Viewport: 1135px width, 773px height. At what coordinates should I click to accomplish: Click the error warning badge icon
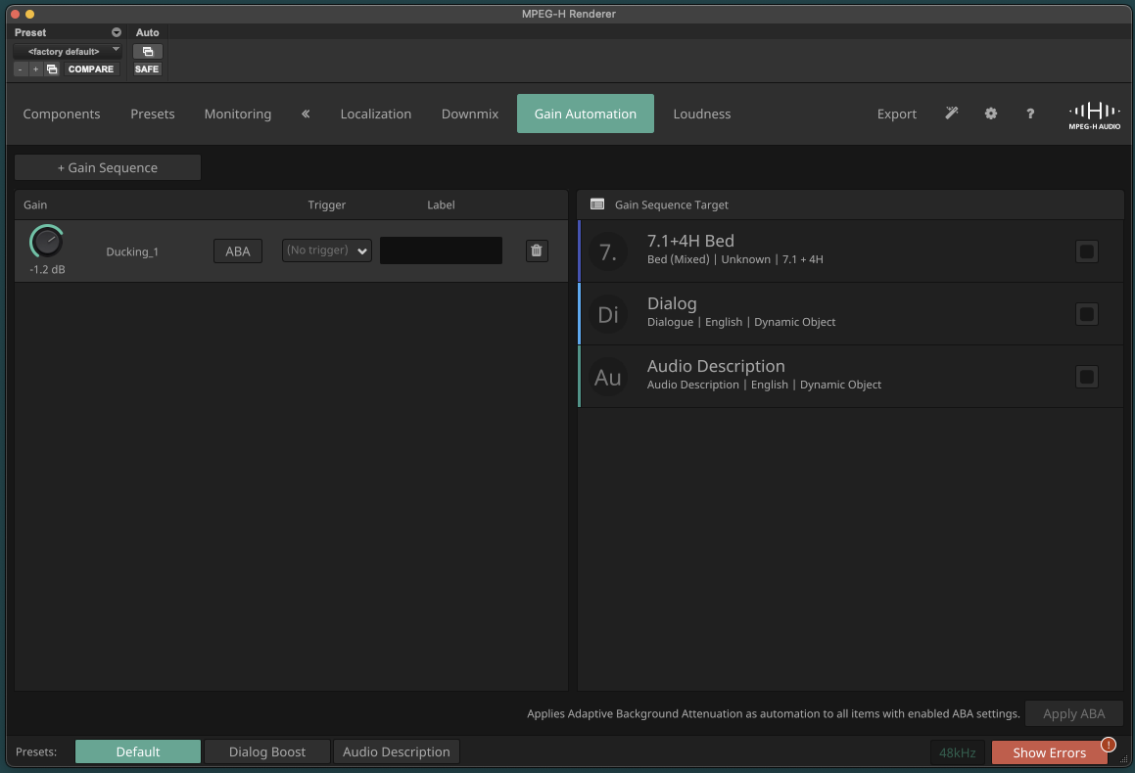pyautogui.click(x=1109, y=744)
